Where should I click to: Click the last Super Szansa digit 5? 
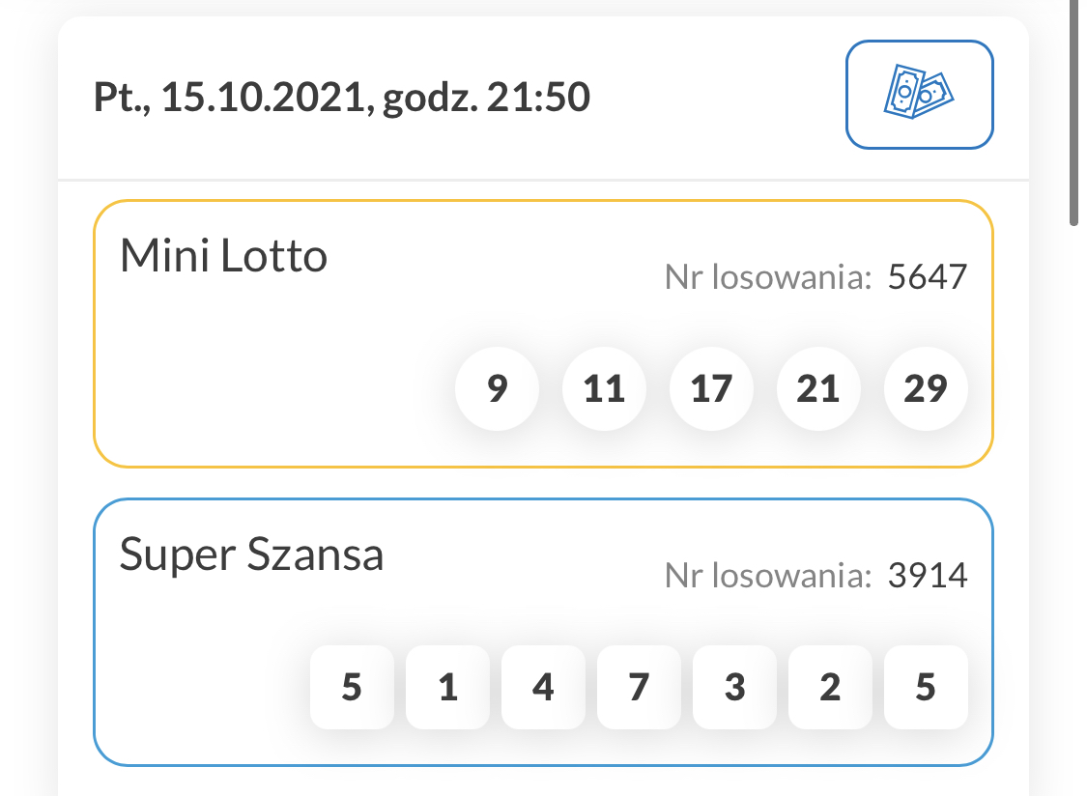coord(926,688)
